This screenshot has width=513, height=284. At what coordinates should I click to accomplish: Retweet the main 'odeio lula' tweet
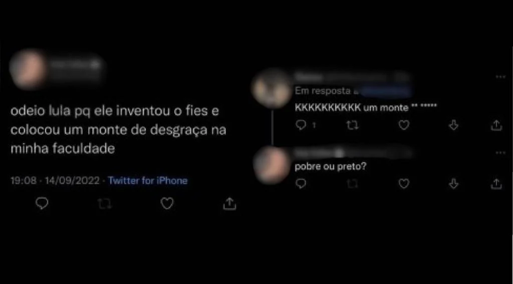click(x=104, y=203)
